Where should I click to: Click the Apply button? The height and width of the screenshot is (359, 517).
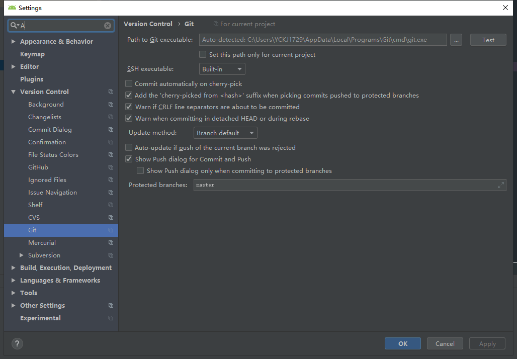[487, 343]
